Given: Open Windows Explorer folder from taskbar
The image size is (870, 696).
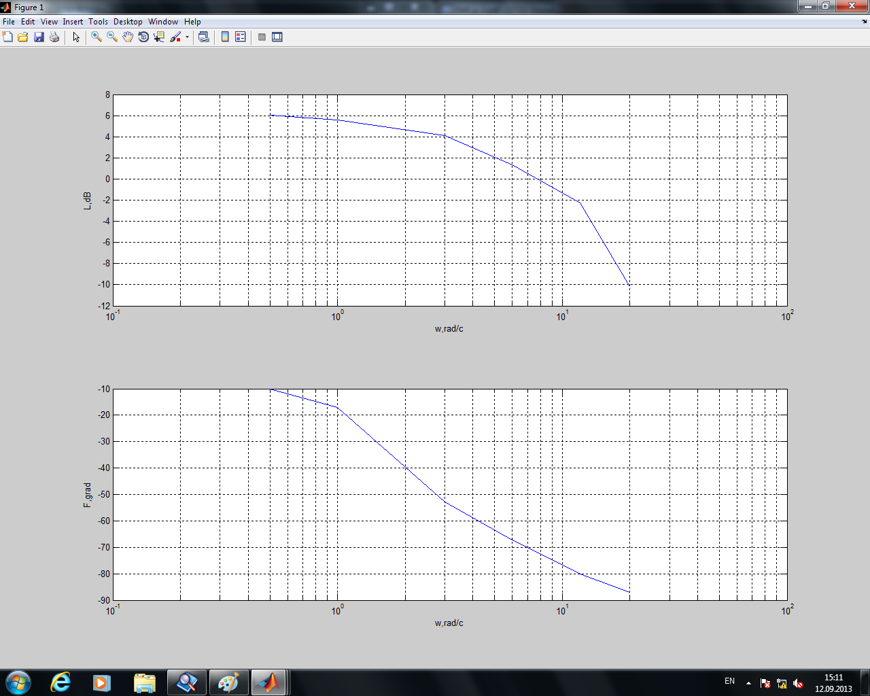Looking at the screenshot, I should 144,682.
